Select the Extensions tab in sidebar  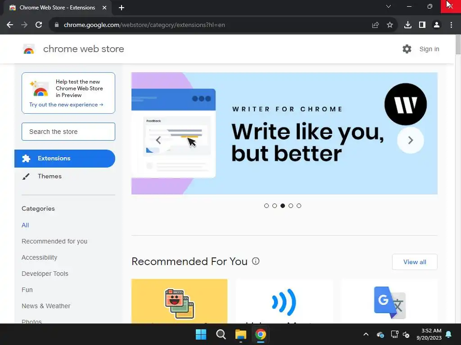click(x=65, y=159)
